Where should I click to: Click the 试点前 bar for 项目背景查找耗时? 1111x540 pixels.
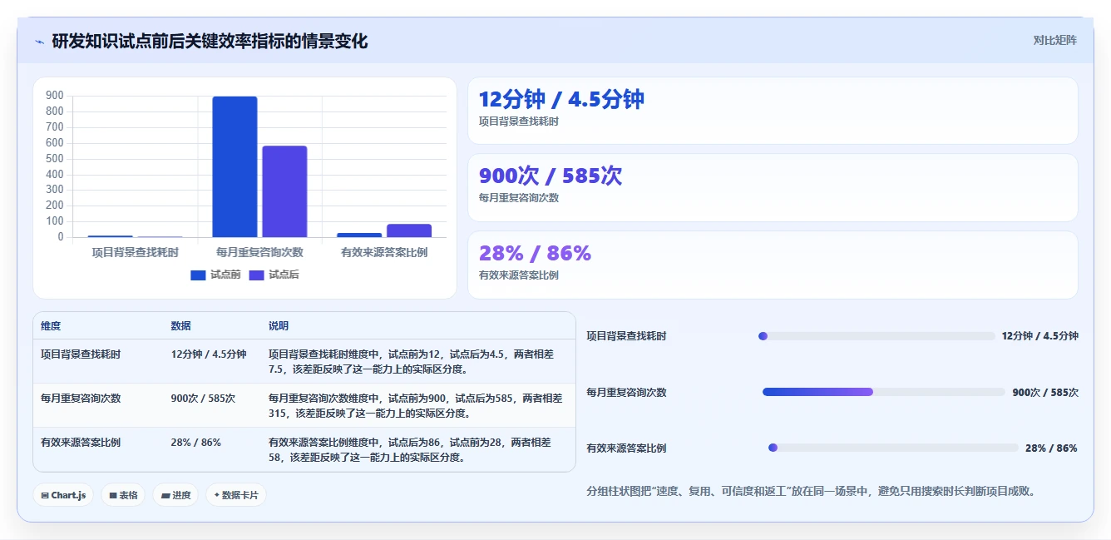(x=110, y=236)
